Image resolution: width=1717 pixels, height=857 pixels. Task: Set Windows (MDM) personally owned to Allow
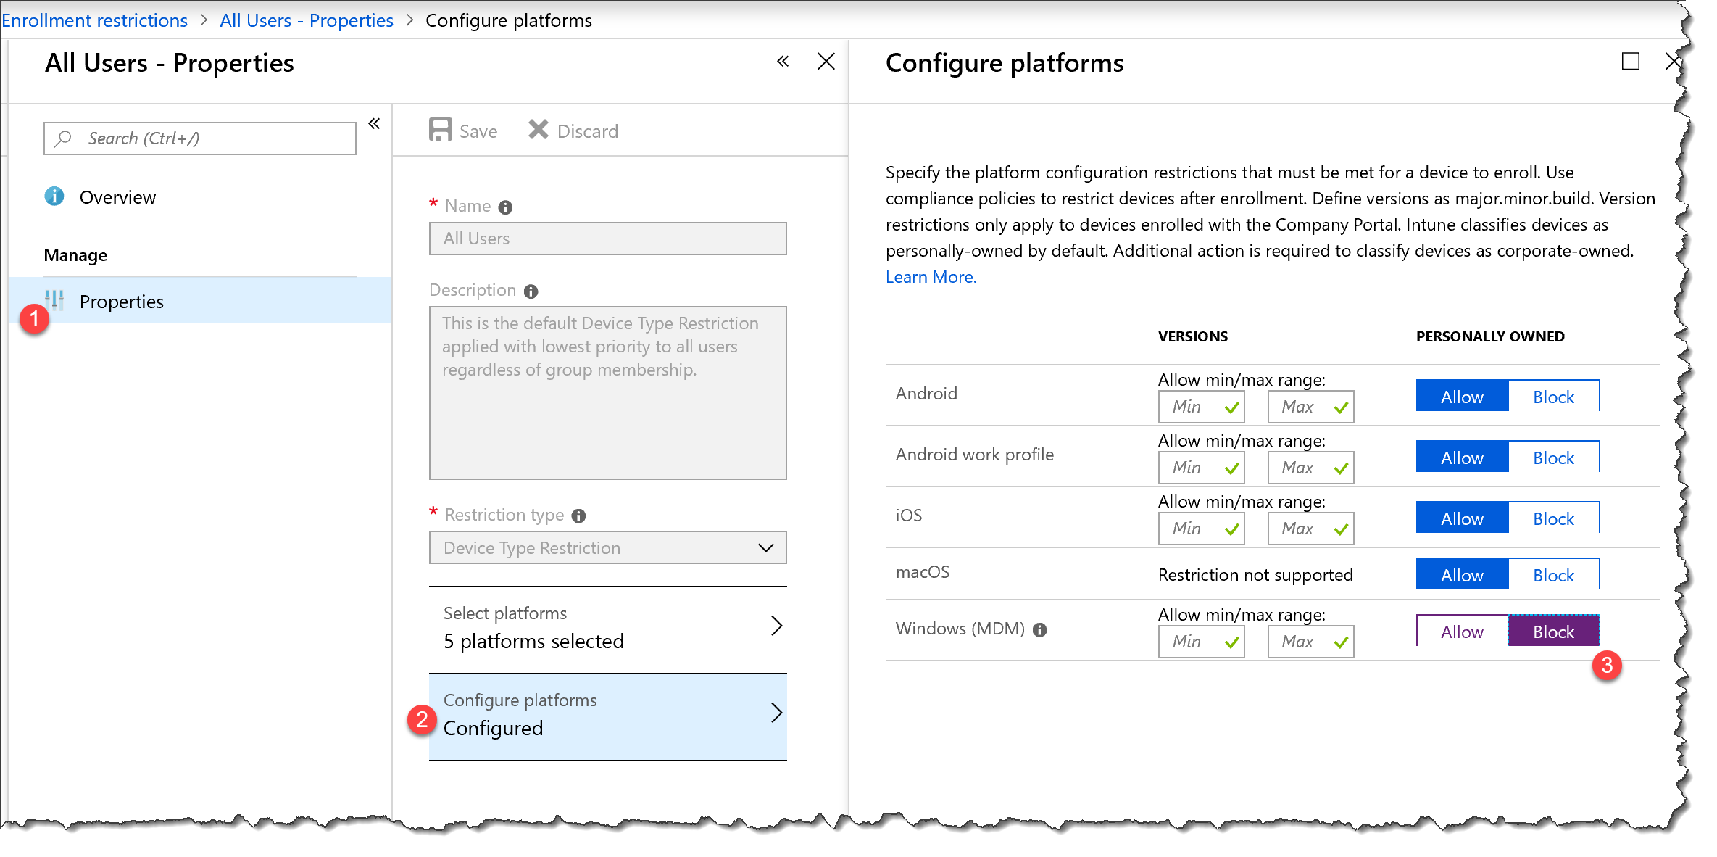click(1462, 632)
